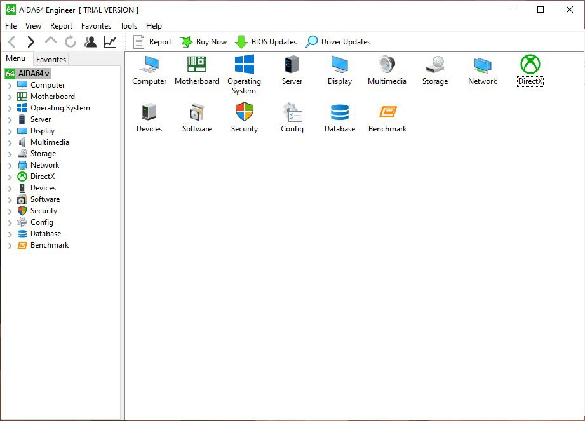585x421 pixels.
Task: Expand the Display tree node
Action: (x=10, y=131)
